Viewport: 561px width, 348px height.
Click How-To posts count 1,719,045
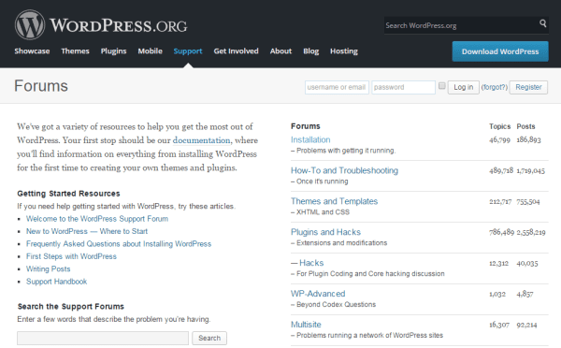[x=530, y=170]
